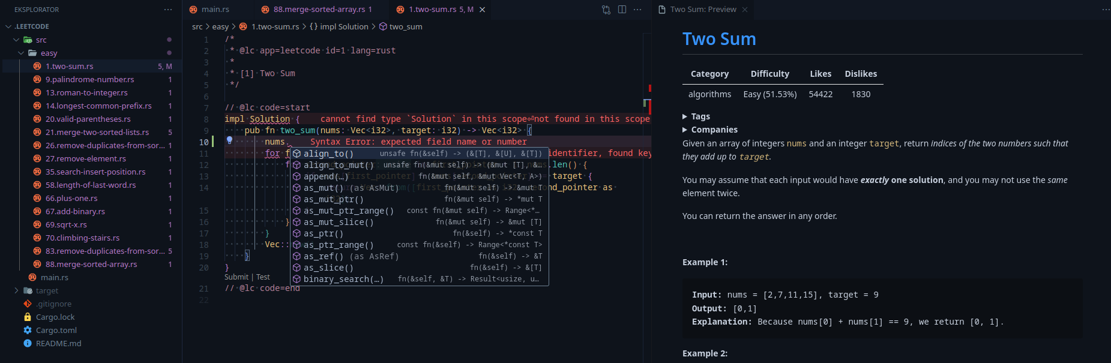This screenshot has height=363, width=1111.
Task: Select as_ptr_range() completion suggestion
Action: point(420,245)
